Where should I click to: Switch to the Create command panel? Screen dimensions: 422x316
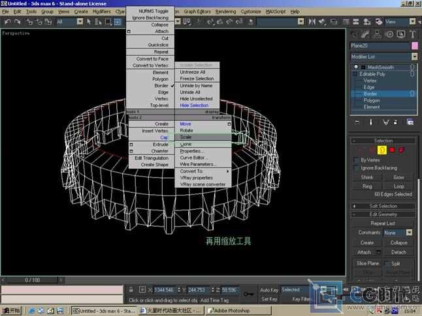click(354, 35)
